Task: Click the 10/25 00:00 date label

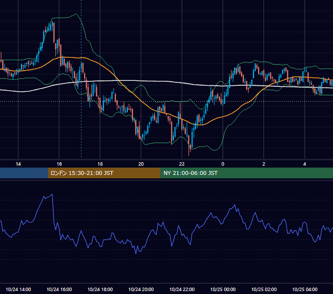Action: (x=223, y=289)
